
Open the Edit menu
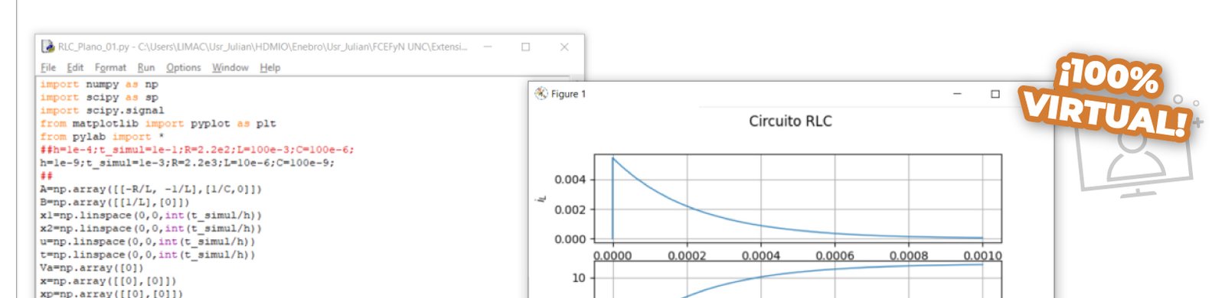75,67
